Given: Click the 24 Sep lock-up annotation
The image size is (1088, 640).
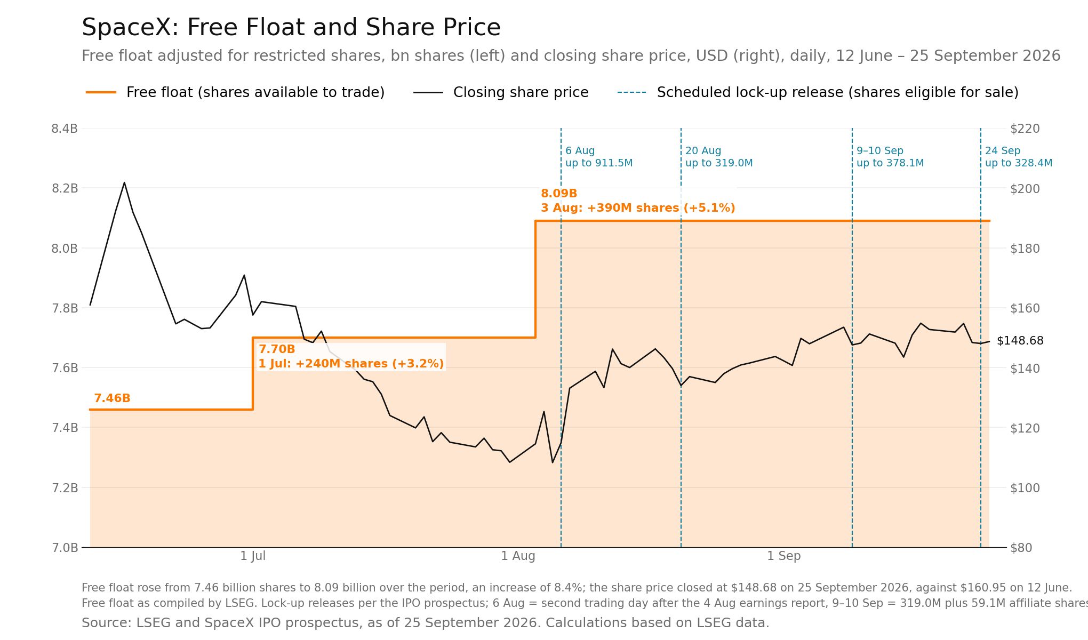Looking at the screenshot, I should (x=1019, y=157).
